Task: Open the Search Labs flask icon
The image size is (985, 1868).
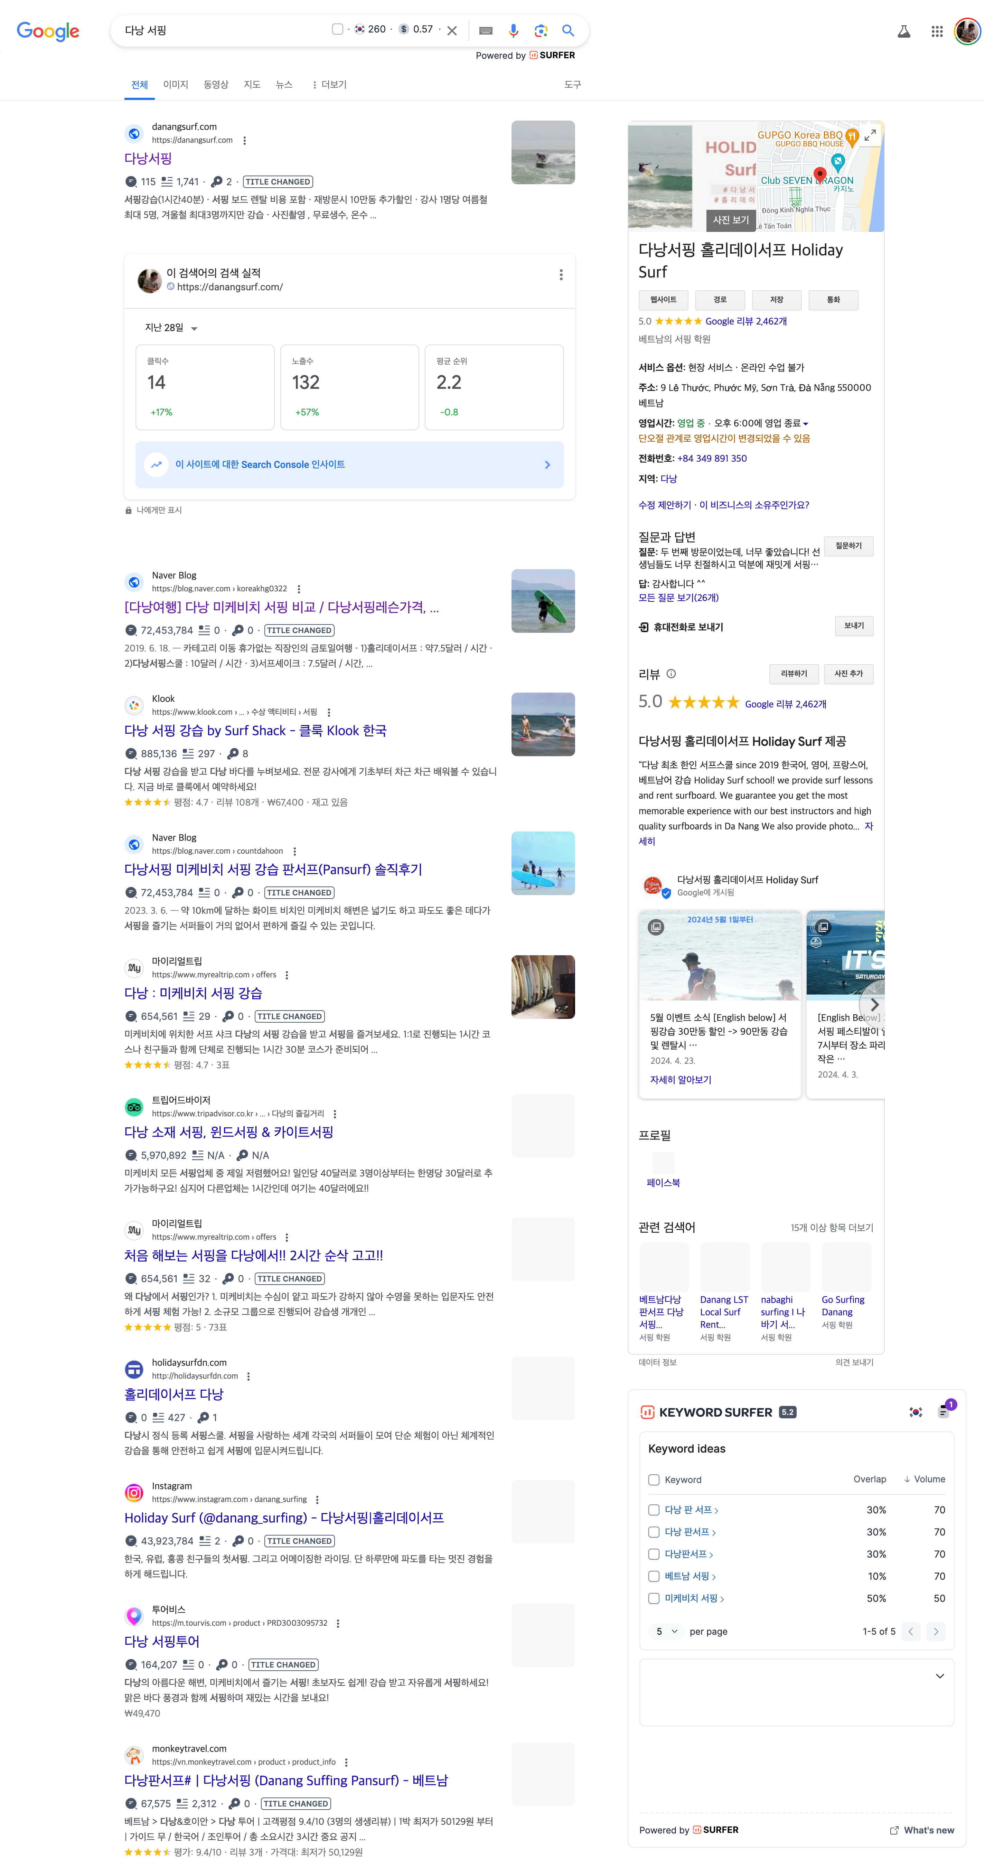Action: point(904,31)
